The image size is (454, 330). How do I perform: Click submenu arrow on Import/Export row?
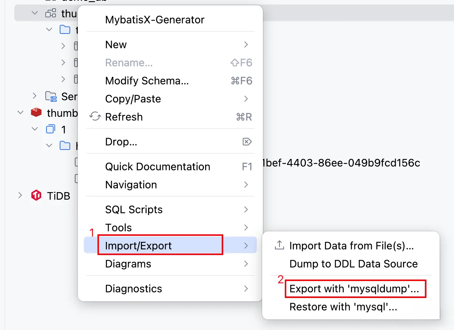[246, 246]
